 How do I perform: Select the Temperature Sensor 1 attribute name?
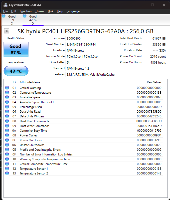[x=34, y=169]
